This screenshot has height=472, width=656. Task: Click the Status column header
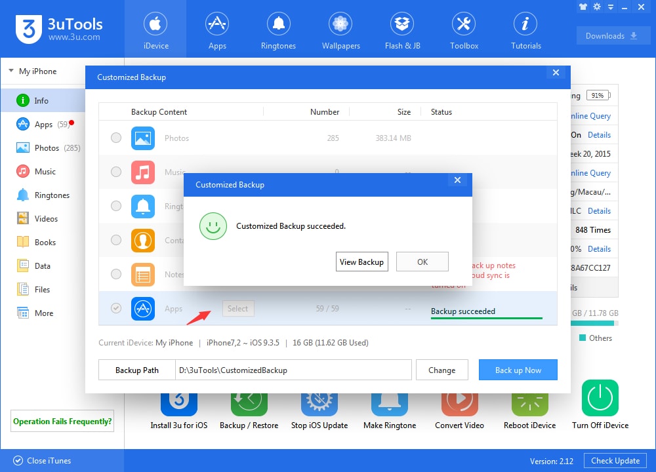coord(441,111)
